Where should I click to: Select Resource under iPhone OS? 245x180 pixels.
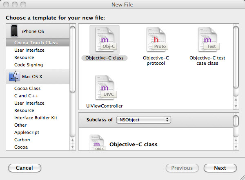38,57
